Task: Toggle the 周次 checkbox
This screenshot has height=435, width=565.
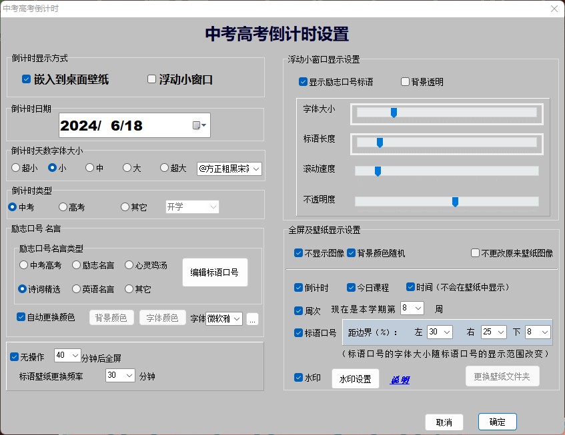Action: coord(298,310)
